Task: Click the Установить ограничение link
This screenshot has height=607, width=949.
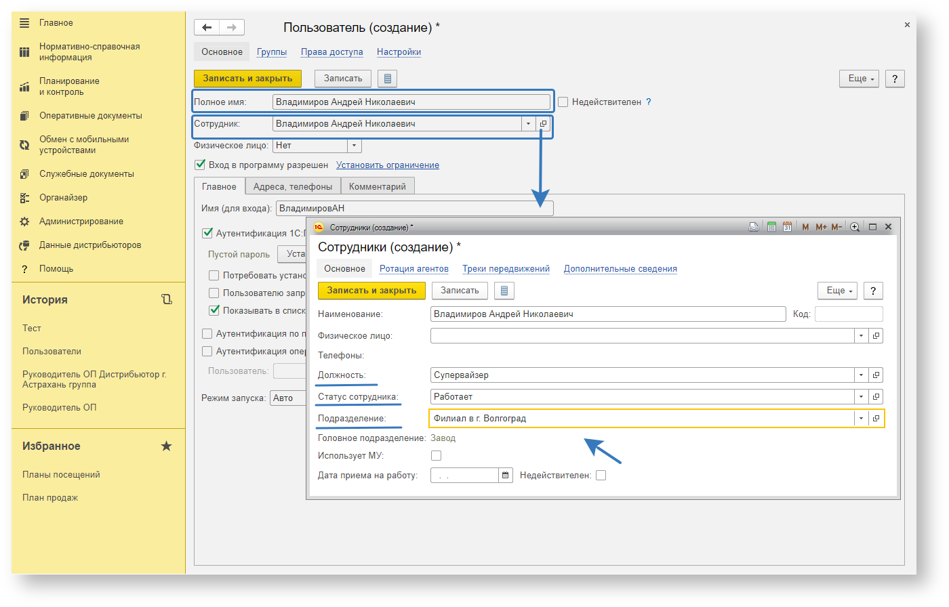Action: coord(388,165)
